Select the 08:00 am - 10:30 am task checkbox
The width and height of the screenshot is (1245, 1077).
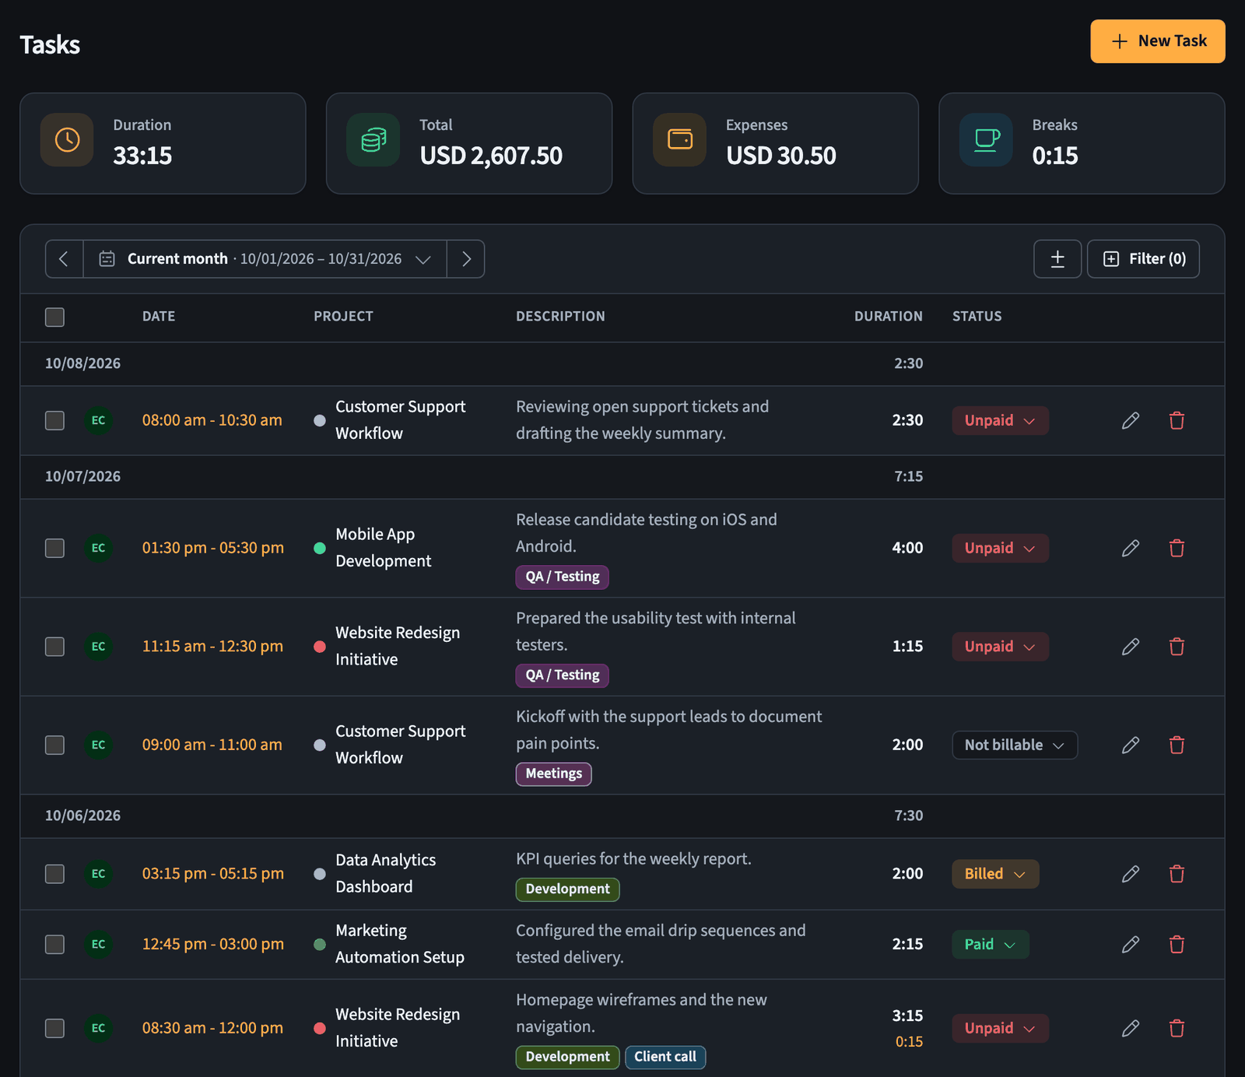coord(54,420)
